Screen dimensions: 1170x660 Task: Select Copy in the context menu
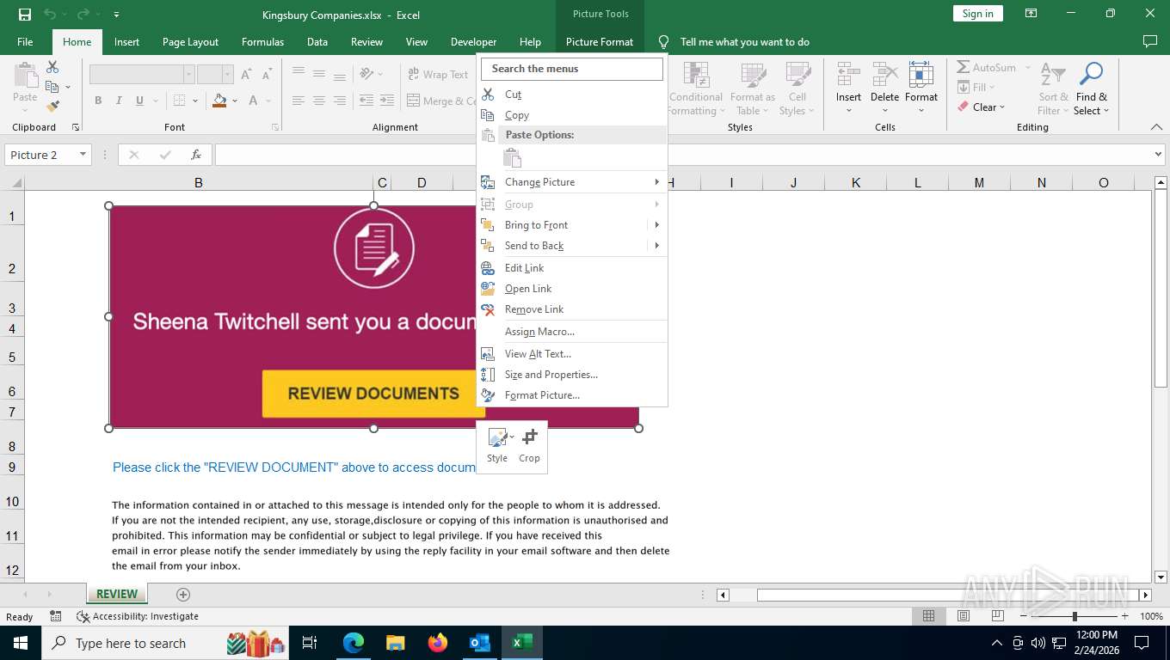point(572,115)
